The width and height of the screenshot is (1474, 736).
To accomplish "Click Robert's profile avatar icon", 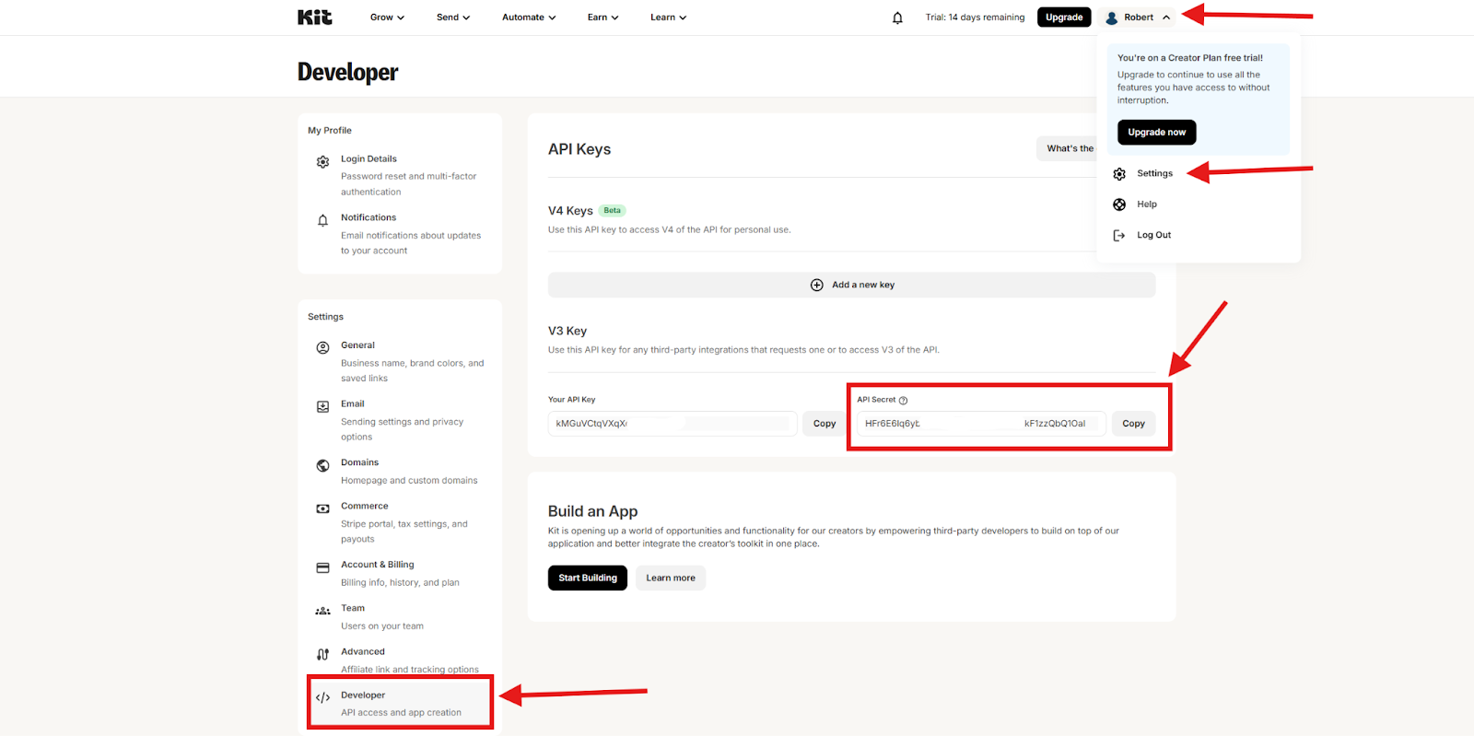I will pos(1111,18).
